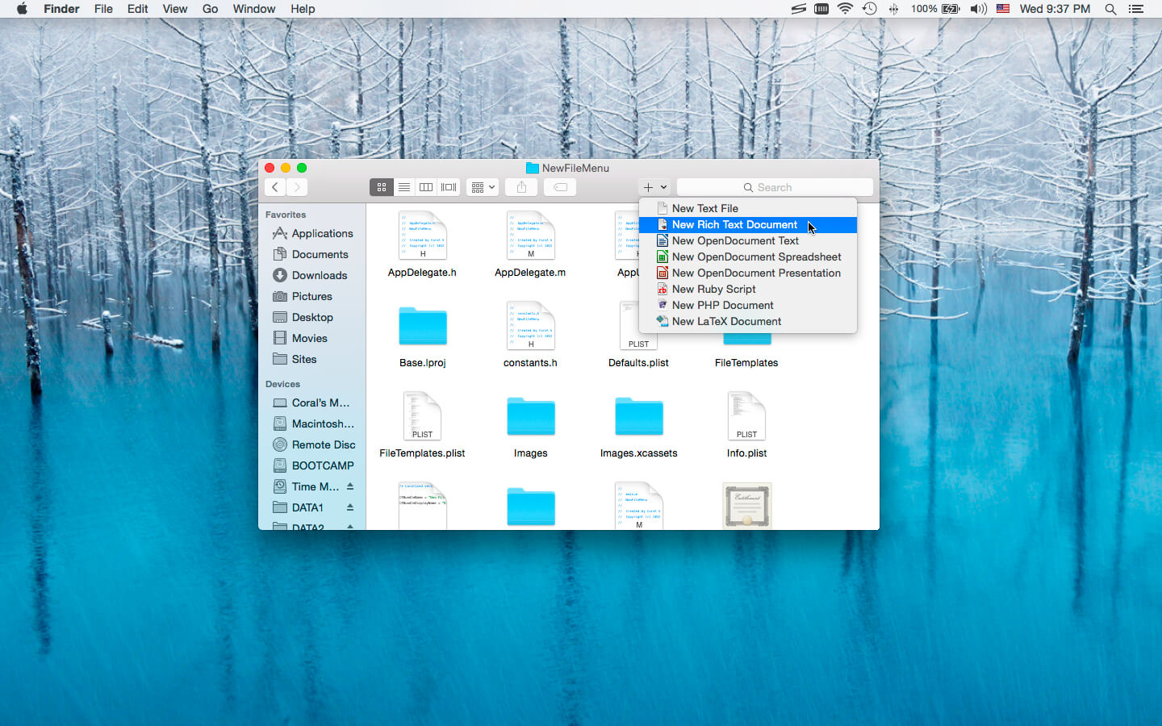The image size is (1162, 726).
Task: Switch to column view
Action: click(x=425, y=187)
